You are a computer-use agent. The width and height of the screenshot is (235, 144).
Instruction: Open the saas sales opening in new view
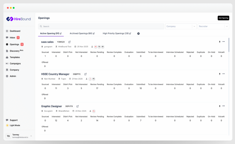pos(69,42)
